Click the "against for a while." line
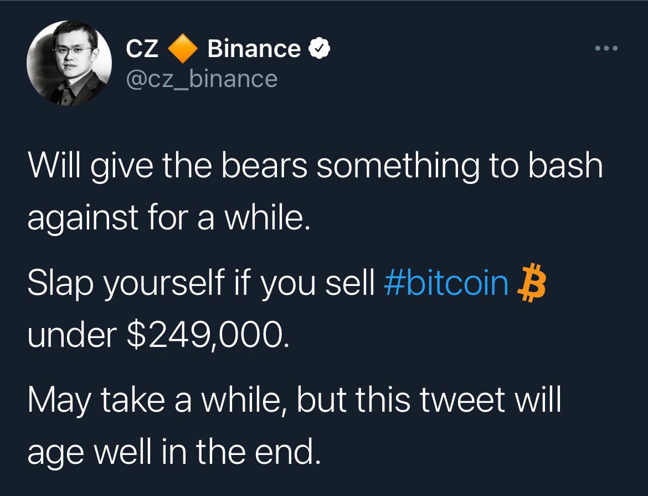The width and height of the screenshot is (648, 496). (166, 219)
